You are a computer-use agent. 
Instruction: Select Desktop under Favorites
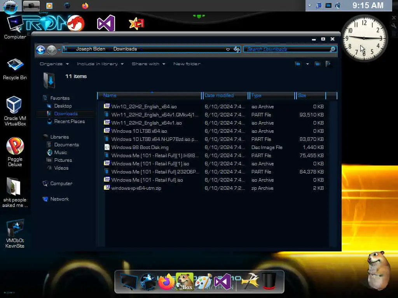pos(63,106)
